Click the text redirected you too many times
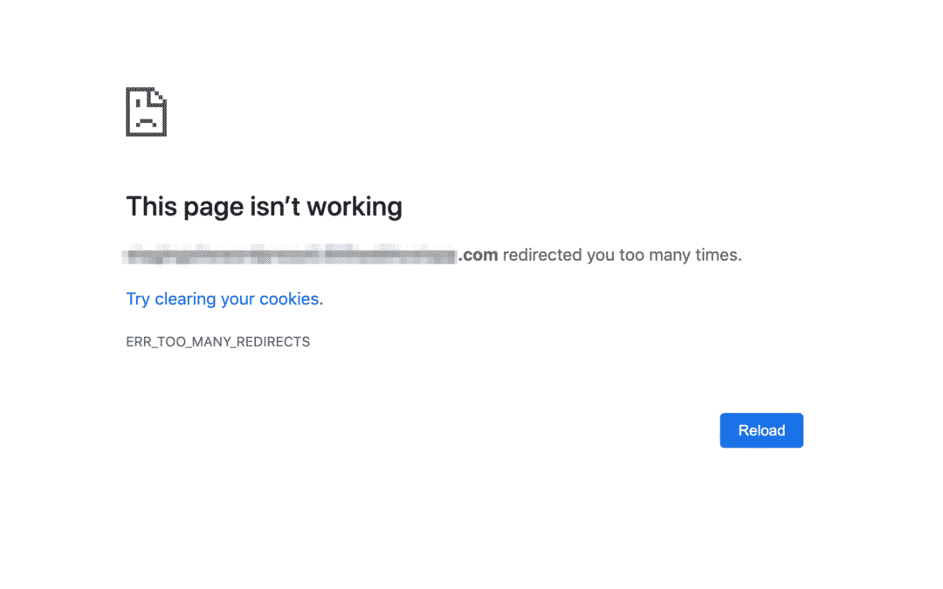The width and height of the screenshot is (943, 589). click(x=622, y=255)
